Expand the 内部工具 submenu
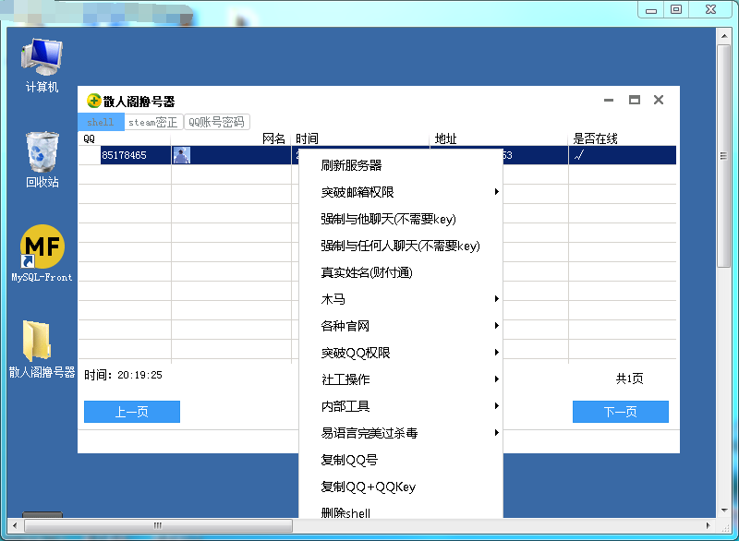This screenshot has height=541, width=739. tap(401, 406)
